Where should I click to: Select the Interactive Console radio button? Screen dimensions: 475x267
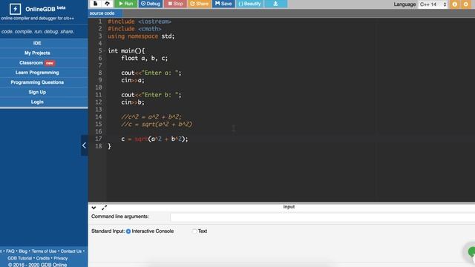[x=128, y=231]
